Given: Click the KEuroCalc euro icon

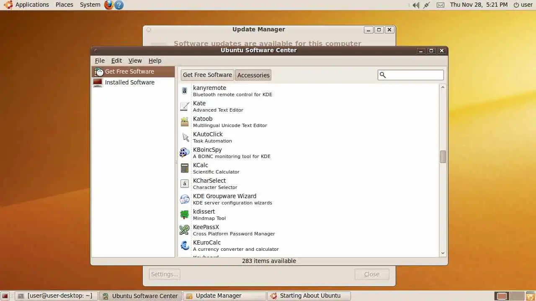Looking at the screenshot, I should [185, 245].
